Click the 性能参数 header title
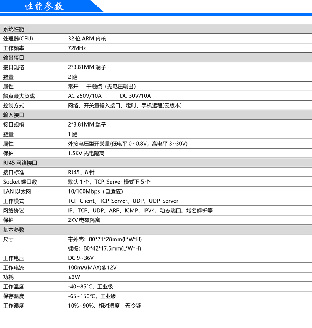Screen dimensions: 312x328 [x=44, y=6]
